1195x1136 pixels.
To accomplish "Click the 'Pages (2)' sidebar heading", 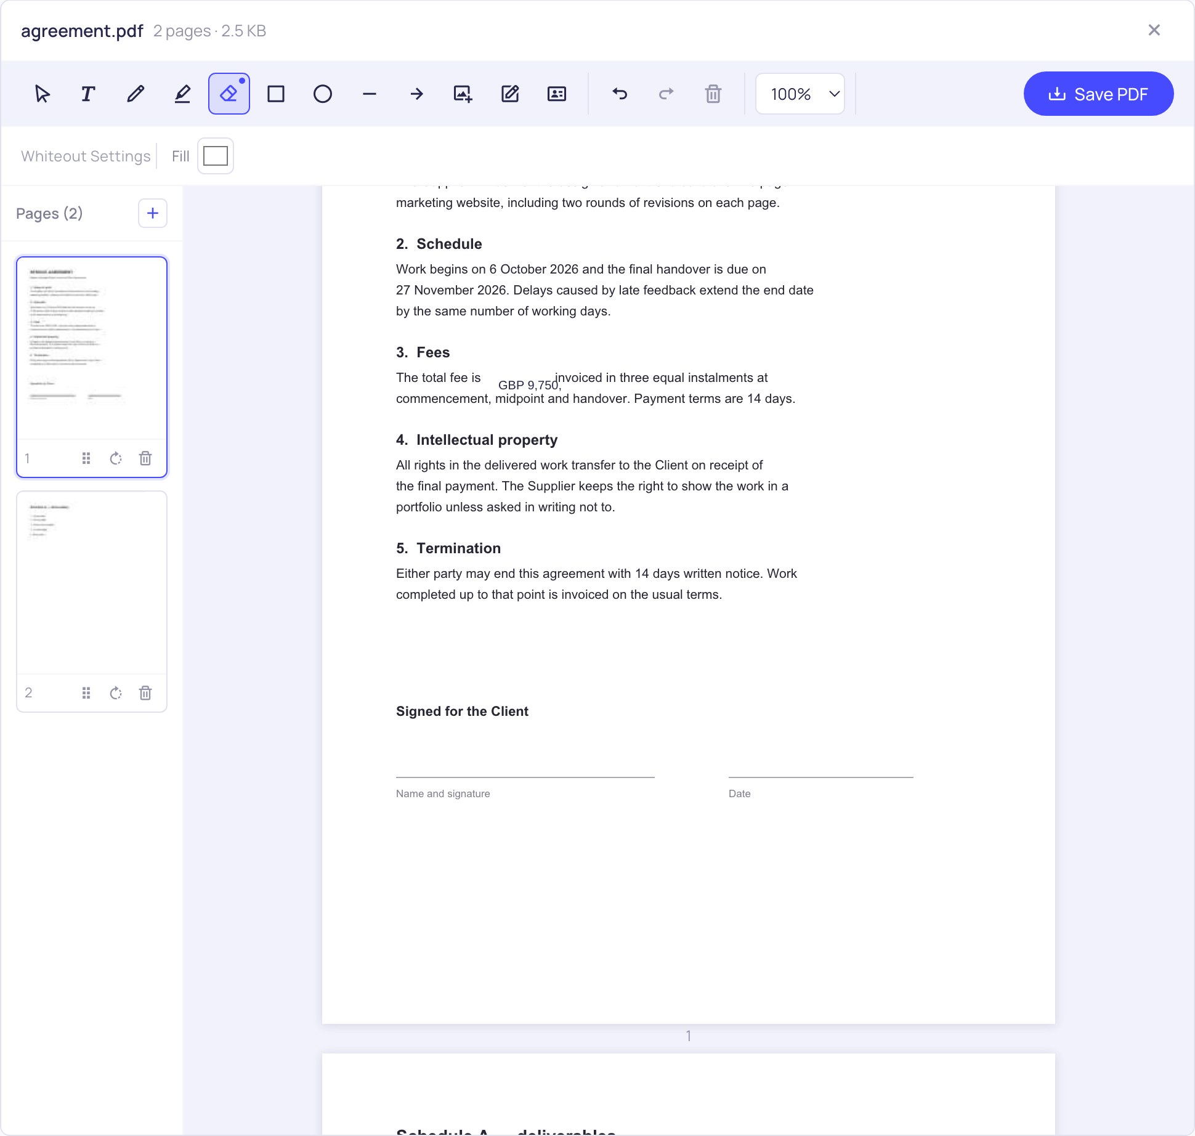I will (49, 213).
